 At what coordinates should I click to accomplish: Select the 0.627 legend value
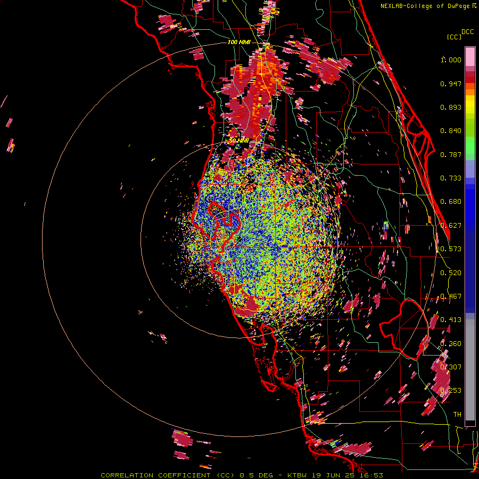[451, 226]
